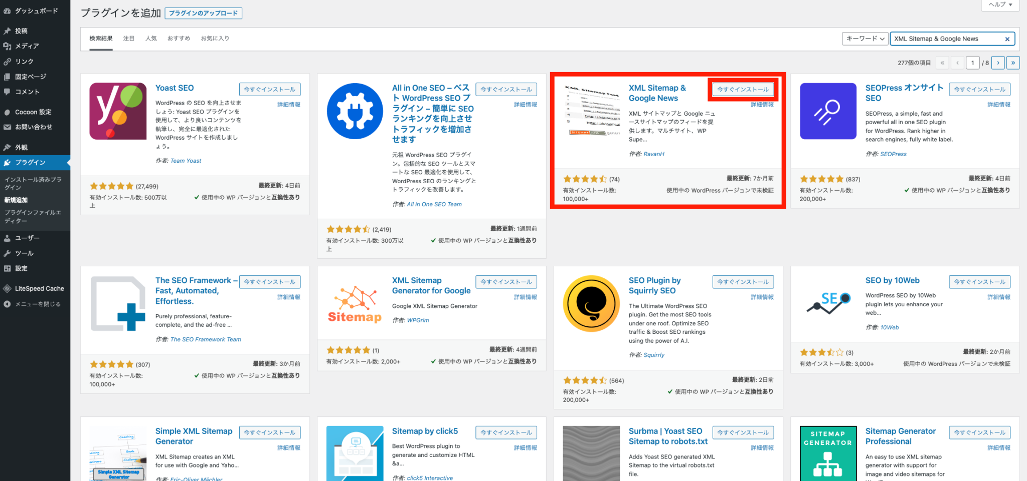Screen dimensions: 1027x481
Task: Select the 外観 (Appearance) icon
Action: pyautogui.click(x=8, y=147)
